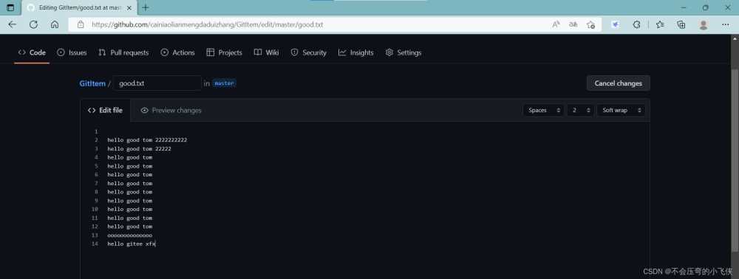Click the site lock icon in address bar

point(81,24)
